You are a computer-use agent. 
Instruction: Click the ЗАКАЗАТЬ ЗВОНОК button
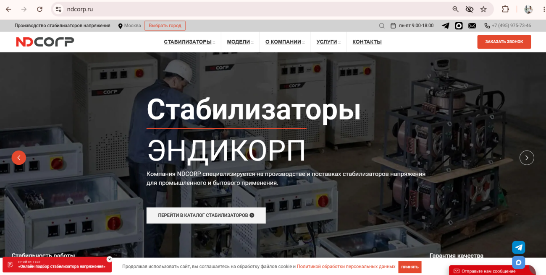504,42
